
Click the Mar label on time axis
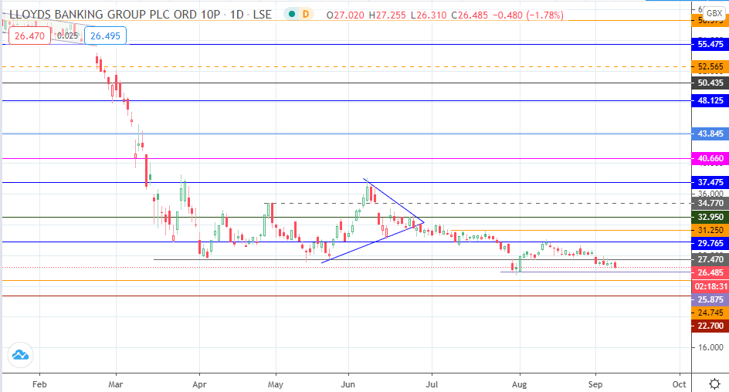click(x=115, y=384)
